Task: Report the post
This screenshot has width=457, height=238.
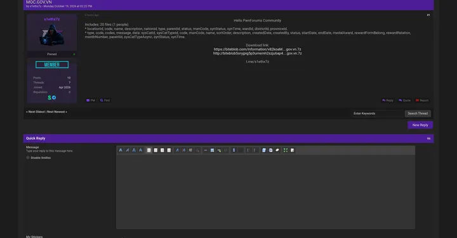Action: [422, 100]
